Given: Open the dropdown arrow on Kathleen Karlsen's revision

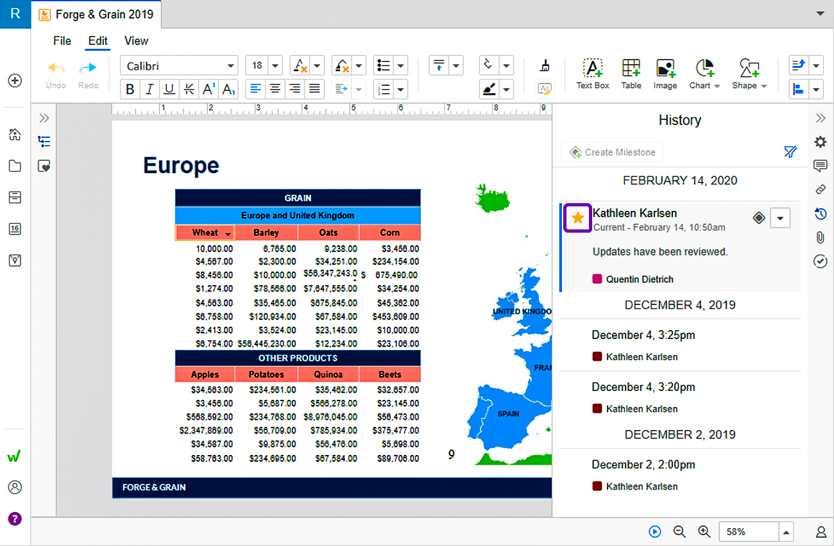Looking at the screenshot, I should (780, 218).
